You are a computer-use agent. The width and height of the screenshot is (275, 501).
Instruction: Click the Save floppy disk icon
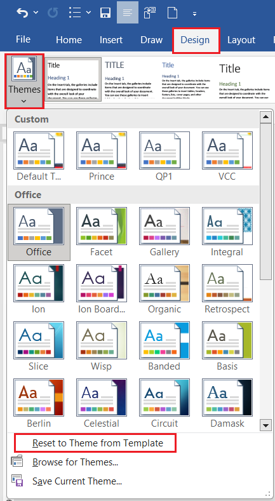pos(105,13)
